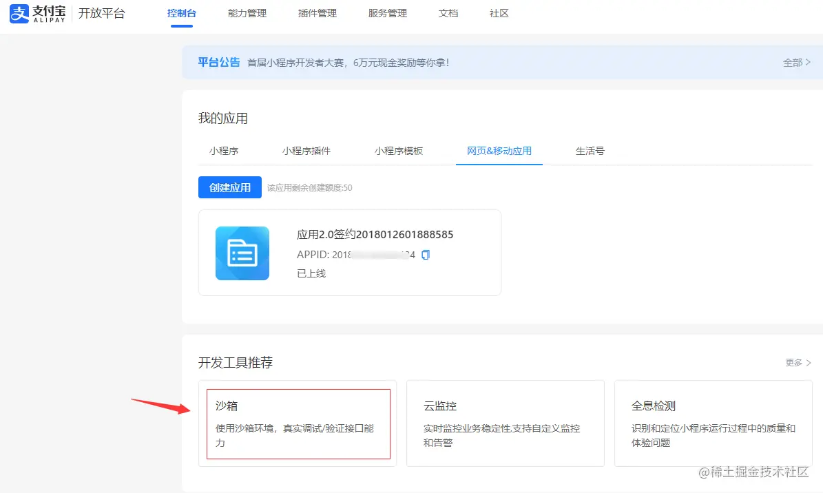Viewport: 823px width, 493px height.
Task: Click the 已上线 status text
Action: (311, 273)
